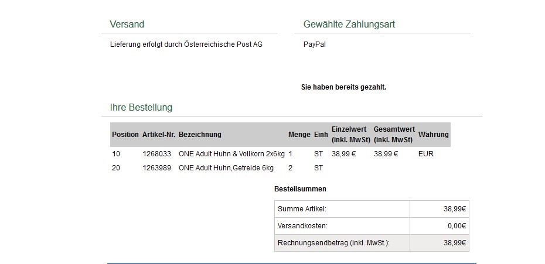This screenshot has height=264, width=545.
Task: Select the Gewählte Zahlungsart heading
Action: pos(349,25)
